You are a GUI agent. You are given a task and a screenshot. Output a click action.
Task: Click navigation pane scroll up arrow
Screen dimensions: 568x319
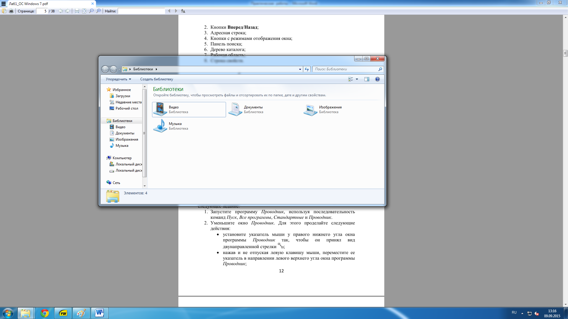(x=145, y=87)
